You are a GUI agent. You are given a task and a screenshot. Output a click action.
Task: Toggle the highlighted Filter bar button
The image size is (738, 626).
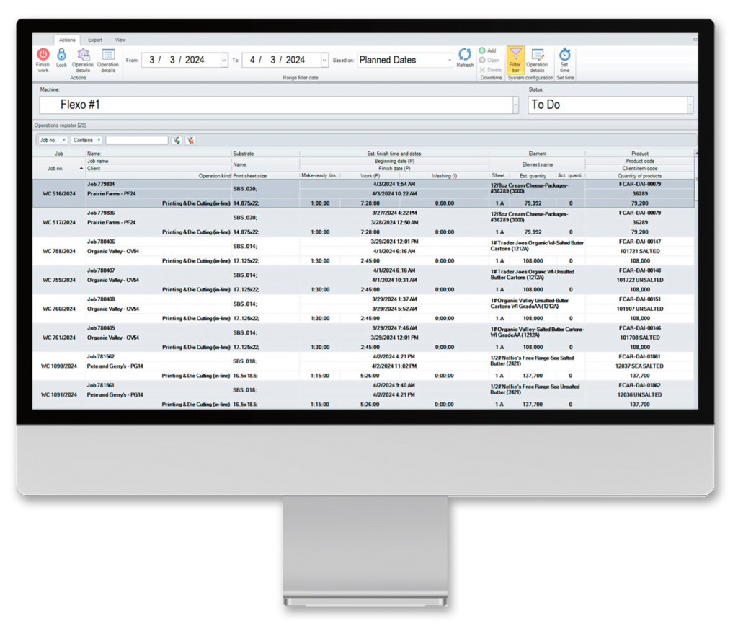pyautogui.click(x=517, y=59)
